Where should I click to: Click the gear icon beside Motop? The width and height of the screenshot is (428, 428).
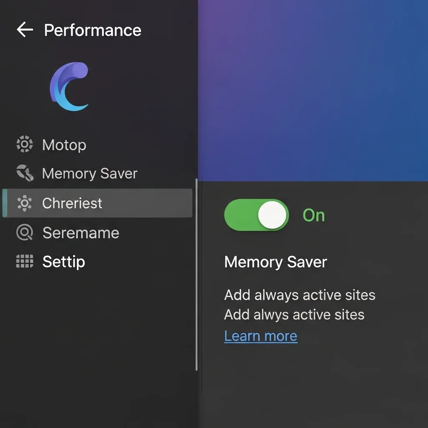pos(24,145)
